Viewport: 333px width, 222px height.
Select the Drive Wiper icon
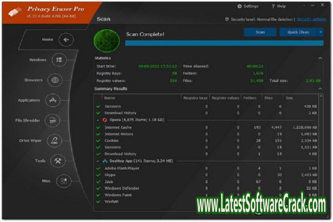click(55, 141)
